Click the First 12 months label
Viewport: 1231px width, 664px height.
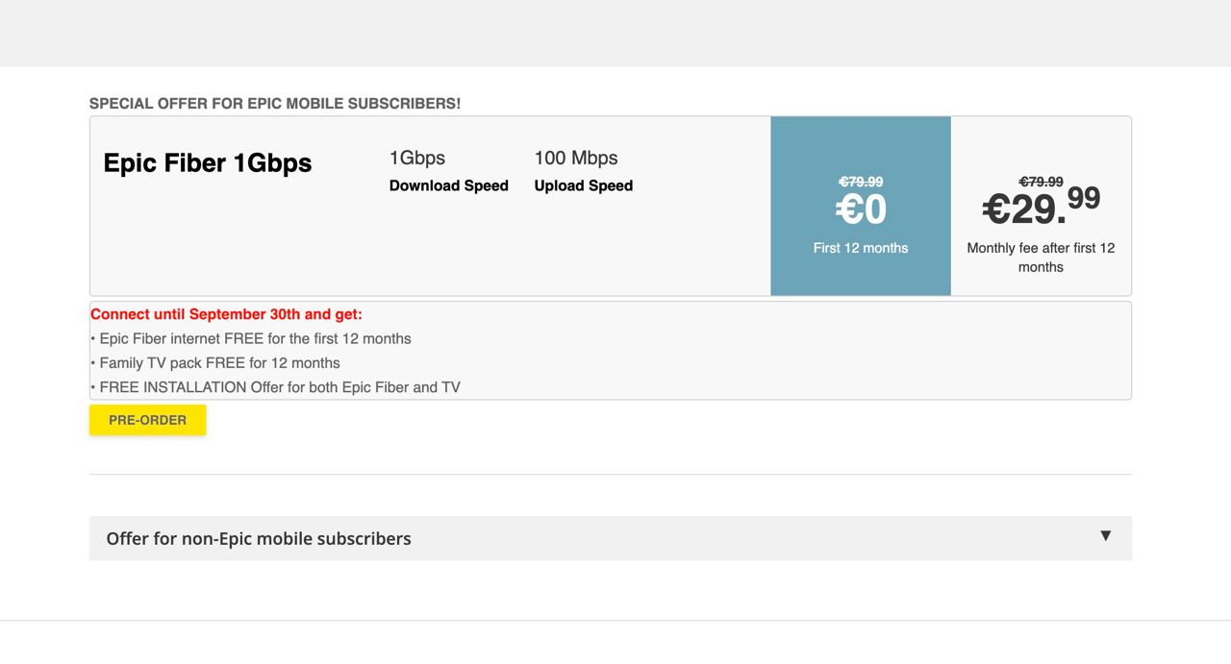point(860,248)
